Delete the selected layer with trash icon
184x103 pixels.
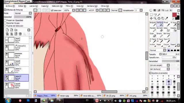click(20, 34)
